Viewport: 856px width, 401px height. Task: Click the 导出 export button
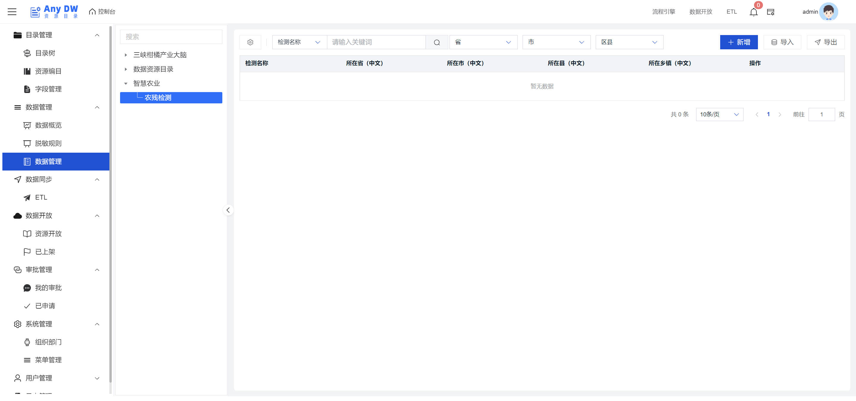pyautogui.click(x=825, y=42)
